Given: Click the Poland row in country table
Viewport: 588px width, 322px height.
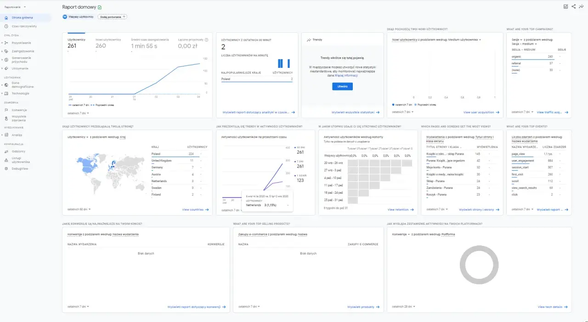Looking at the screenshot, I should (180, 154).
